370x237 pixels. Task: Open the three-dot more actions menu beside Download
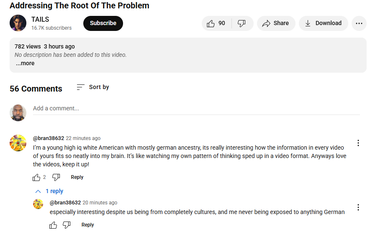point(359,23)
